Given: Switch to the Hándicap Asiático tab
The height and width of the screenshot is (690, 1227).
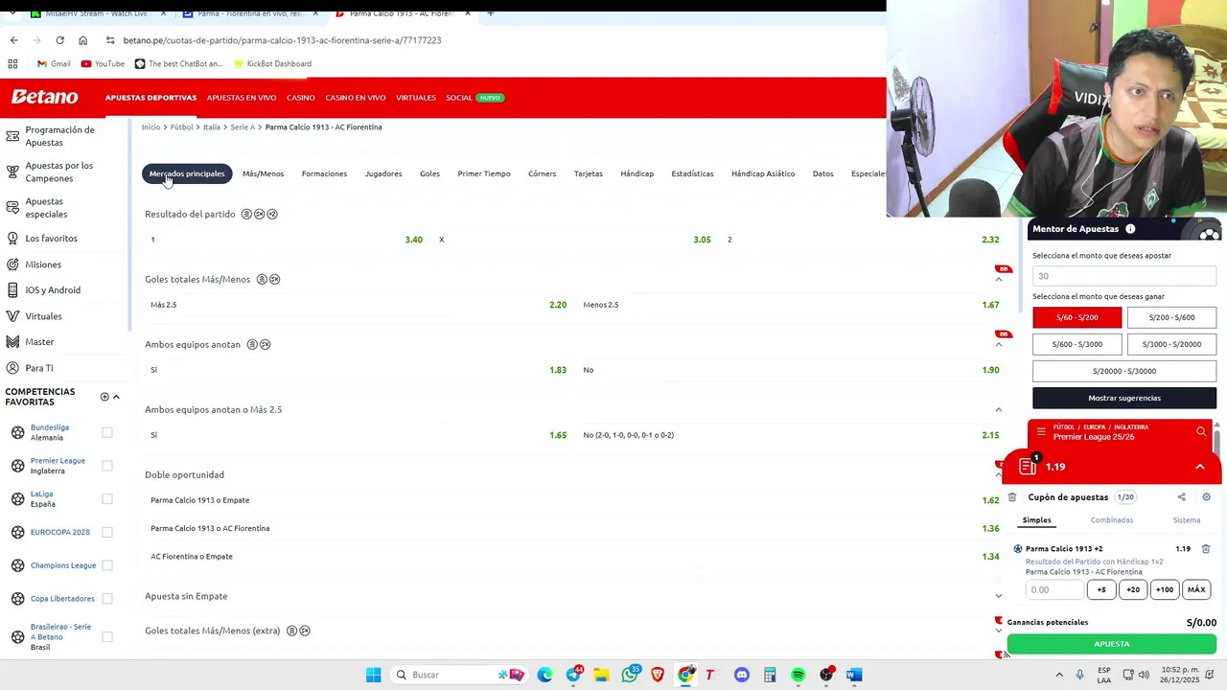Looking at the screenshot, I should 763,173.
